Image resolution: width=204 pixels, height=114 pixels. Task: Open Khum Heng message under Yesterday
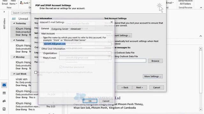coord(21,32)
